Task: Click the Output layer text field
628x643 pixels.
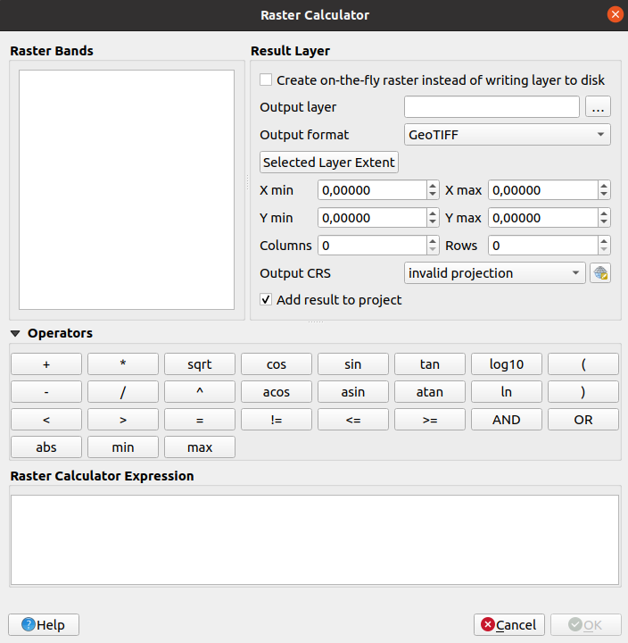Action: click(x=492, y=107)
